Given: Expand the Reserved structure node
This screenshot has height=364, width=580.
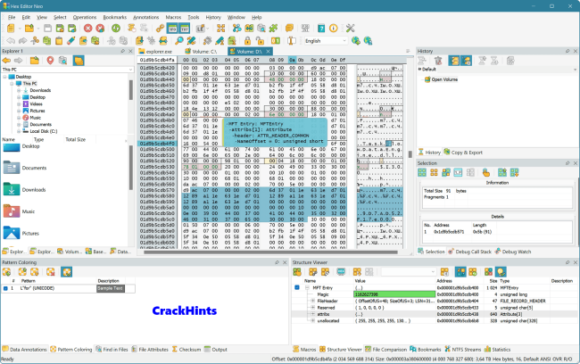Looking at the screenshot, I should pyautogui.click(x=313, y=308).
